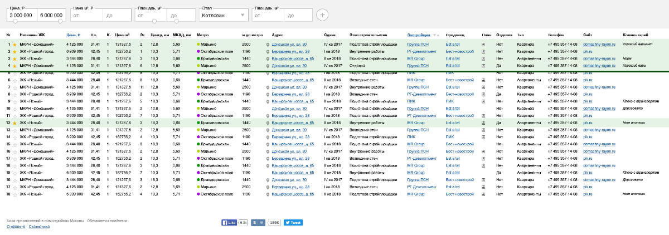Image resolution: width=669 pixels, height=235 pixels.
Task: Click the green Марьино metro dot in row 1
Action: [x=198, y=44]
